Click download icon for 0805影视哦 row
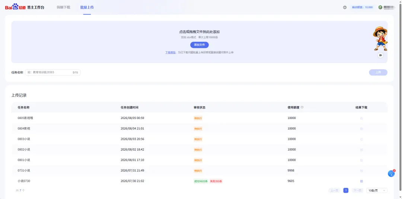Image resolution: width=402 pixels, height=199 pixels. 361,118
